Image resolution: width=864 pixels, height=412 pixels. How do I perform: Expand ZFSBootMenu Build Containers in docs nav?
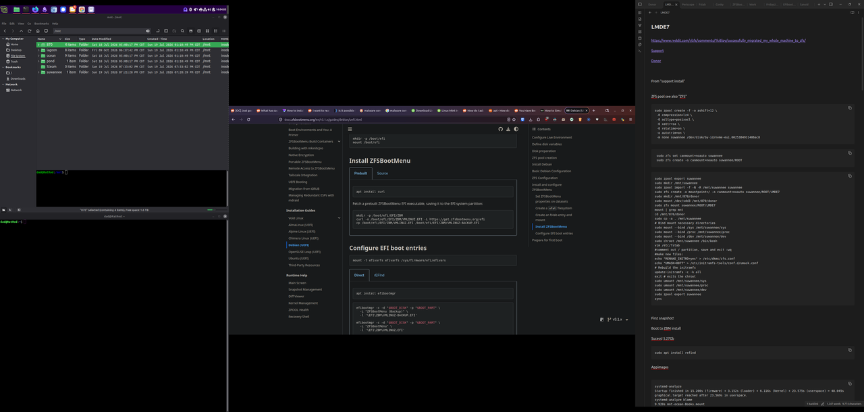pos(339,142)
